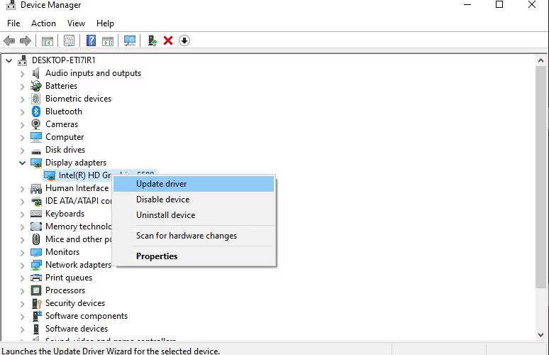Click the Print queues printer icon
This screenshot has width=549, height=355.
pos(36,278)
